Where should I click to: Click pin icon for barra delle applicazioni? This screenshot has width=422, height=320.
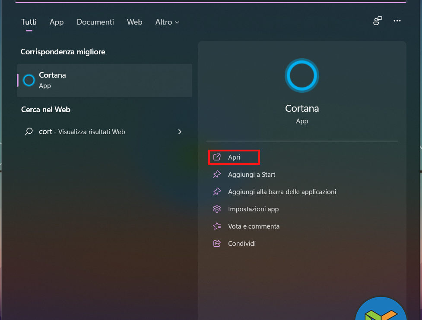(217, 191)
